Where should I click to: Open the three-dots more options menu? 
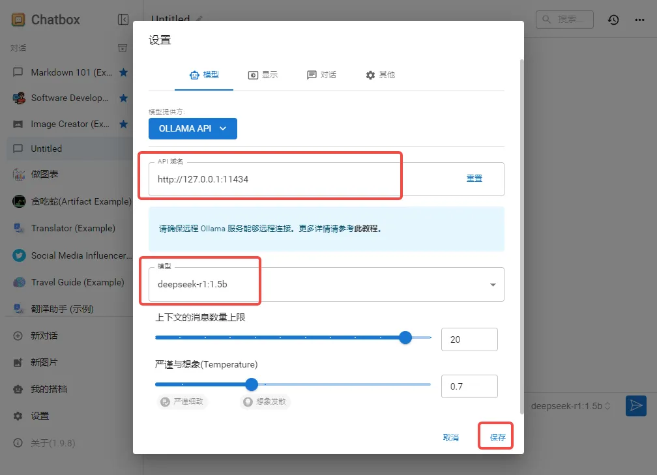coord(639,20)
